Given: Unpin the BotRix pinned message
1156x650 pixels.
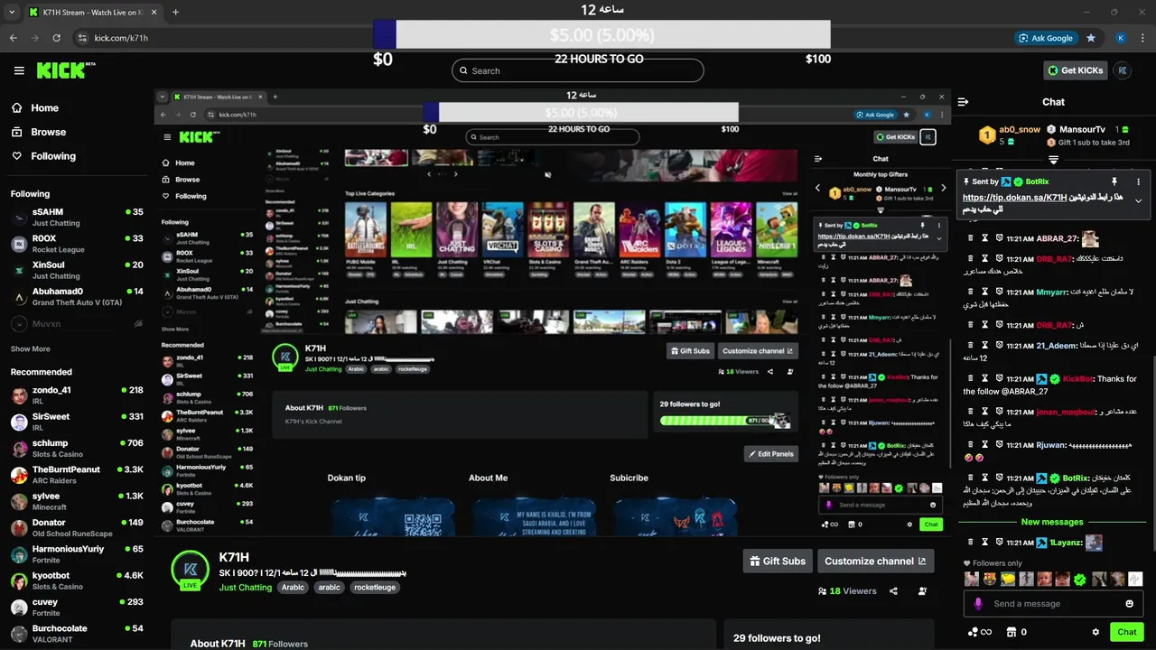Looking at the screenshot, I should pos(1114,181).
